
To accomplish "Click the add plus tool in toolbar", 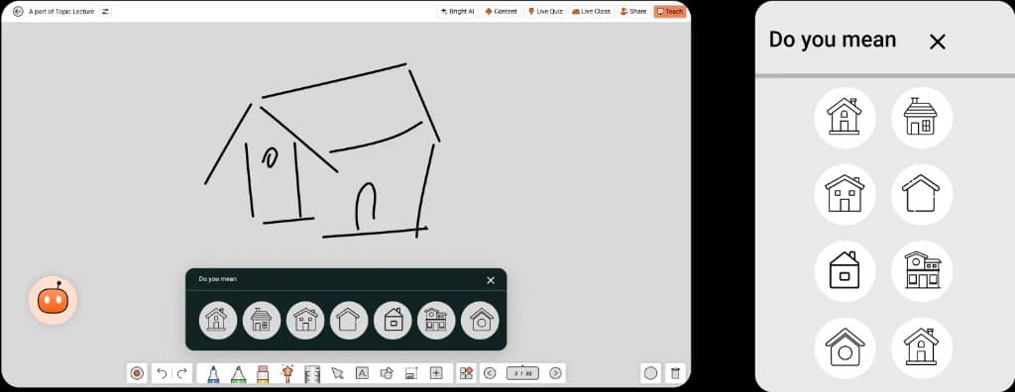I will click(x=436, y=373).
